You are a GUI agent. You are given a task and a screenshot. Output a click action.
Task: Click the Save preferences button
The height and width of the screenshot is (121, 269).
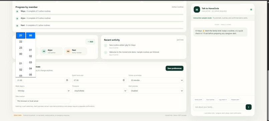click(x=175, y=68)
